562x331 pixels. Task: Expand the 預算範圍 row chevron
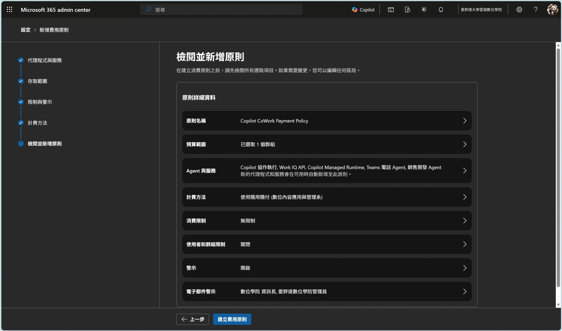tap(465, 144)
